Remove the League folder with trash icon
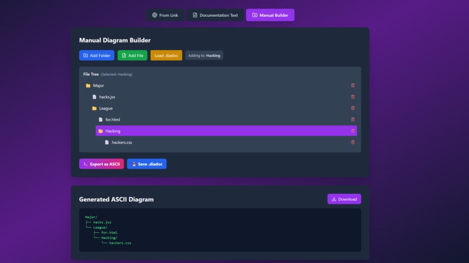 point(353,108)
